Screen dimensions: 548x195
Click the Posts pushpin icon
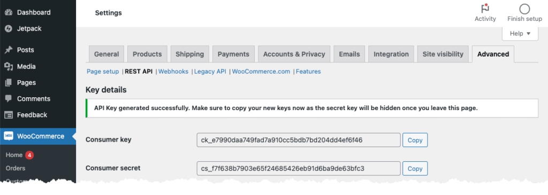click(x=9, y=50)
